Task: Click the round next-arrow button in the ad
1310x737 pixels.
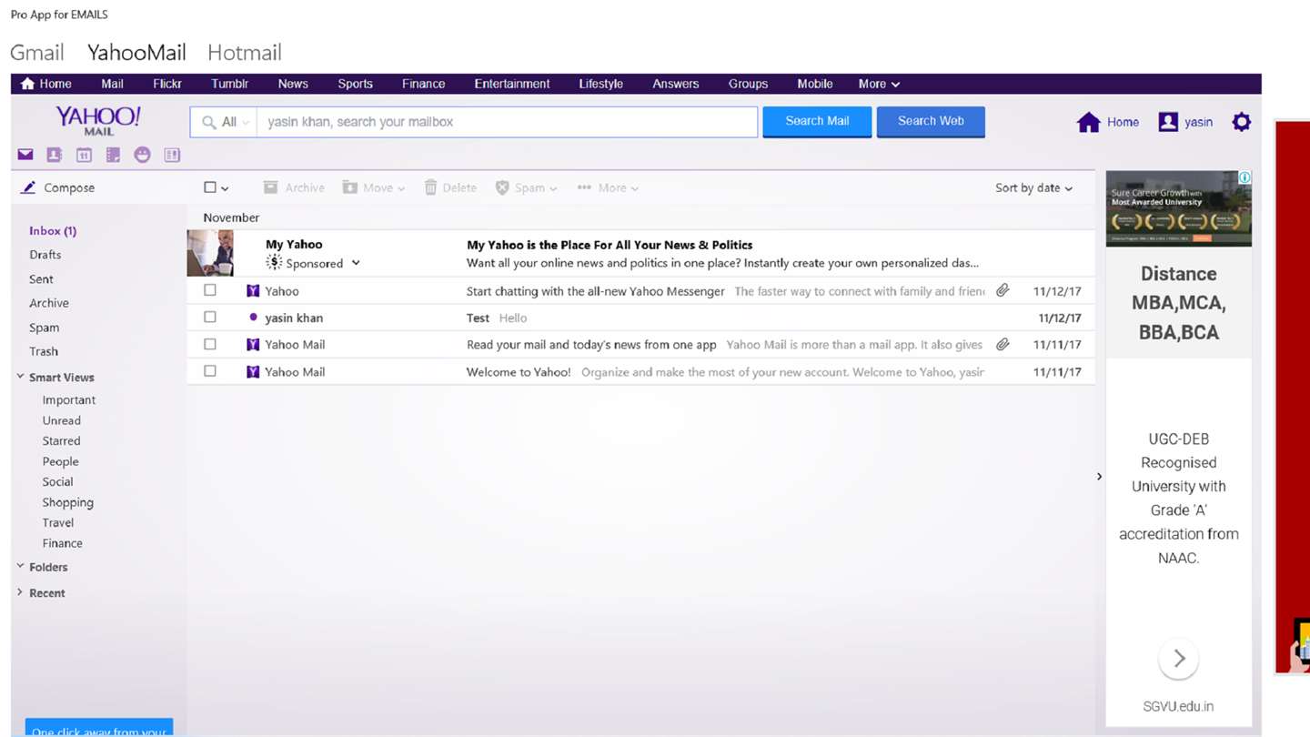Action: [1179, 659]
